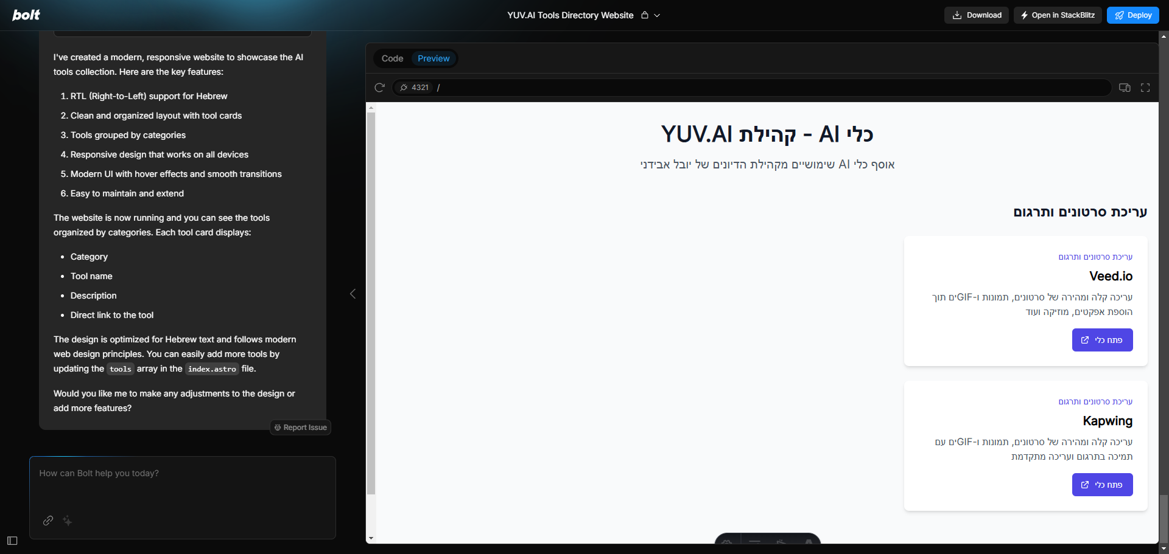The image size is (1169, 554).
Task: Click the preview scrollbar down arrow
Action: tap(371, 539)
